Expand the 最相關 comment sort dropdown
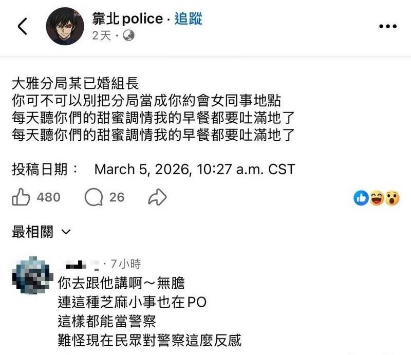The width and height of the screenshot is (411, 355). tap(41, 232)
